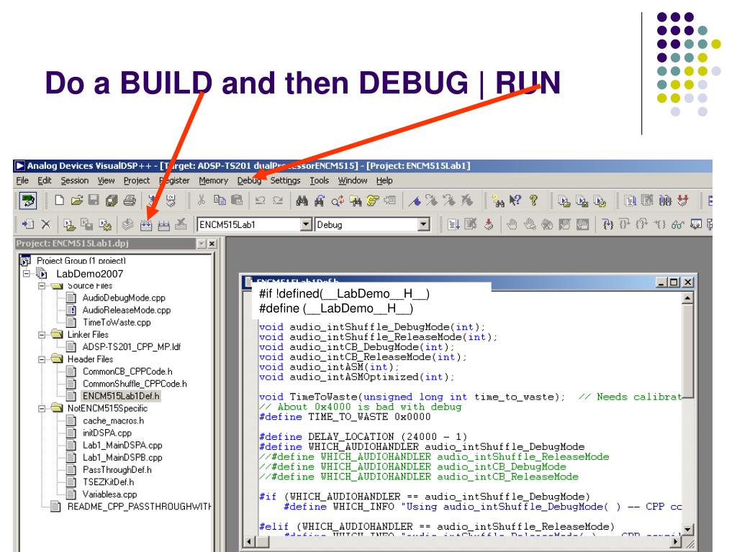The height and width of the screenshot is (552, 737).
Task: Click the yellow question mark Help icon
Action: click(x=533, y=201)
